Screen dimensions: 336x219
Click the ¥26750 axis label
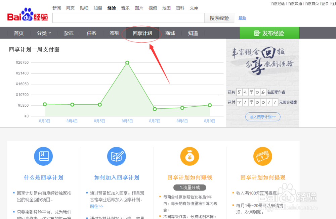tap(22, 62)
